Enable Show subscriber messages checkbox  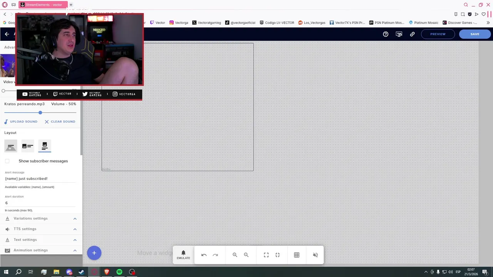7,161
